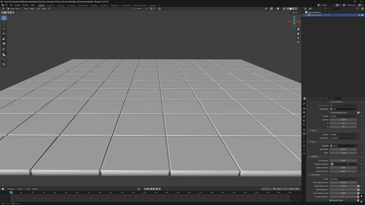Activate the Move tool
Image resolution: width=365 pixels, height=205 pixels.
tap(4, 28)
